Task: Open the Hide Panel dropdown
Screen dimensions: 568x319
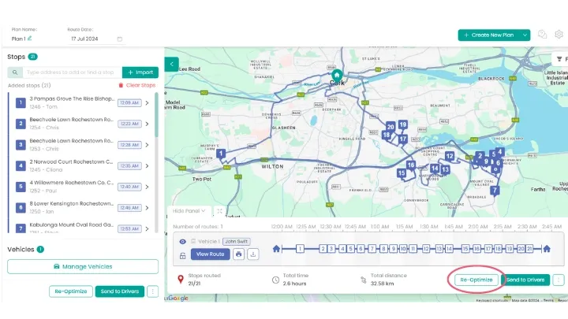Action: pyautogui.click(x=189, y=211)
